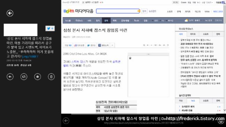The width and height of the screenshot is (226, 127).
Task: Click the broken image placeholder icon
Action: tap(130, 58)
